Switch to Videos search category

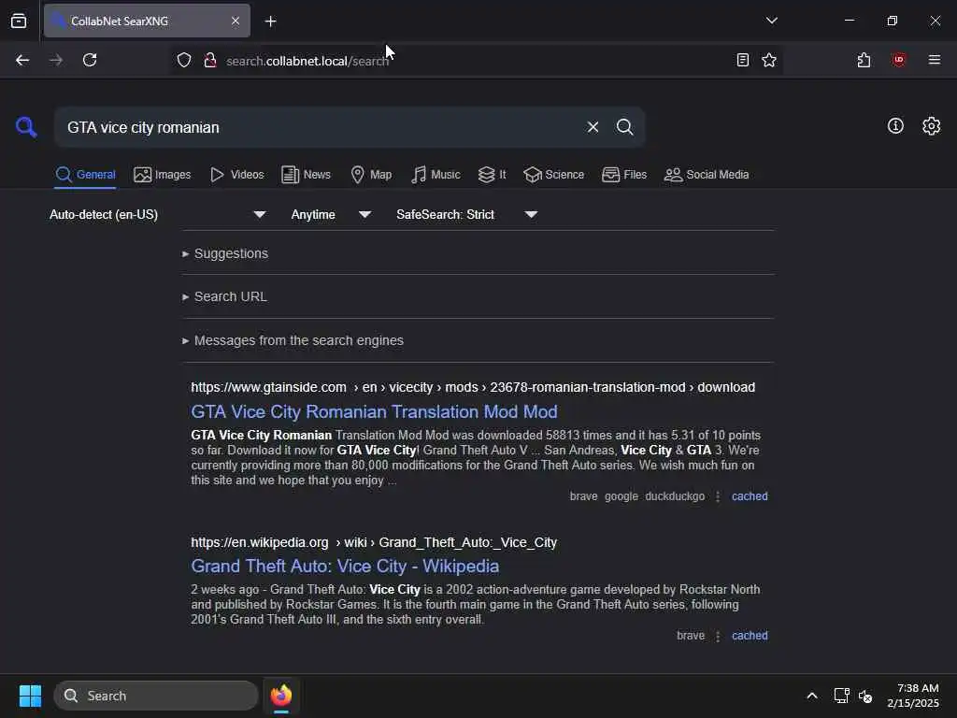coord(236,175)
